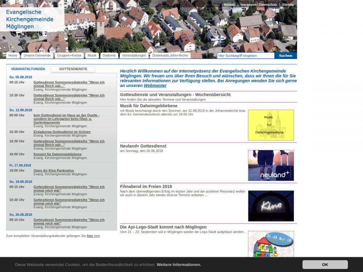This screenshot has width=363, height=272.
Task: Open the Home menu item
Action: click(x=13, y=55)
